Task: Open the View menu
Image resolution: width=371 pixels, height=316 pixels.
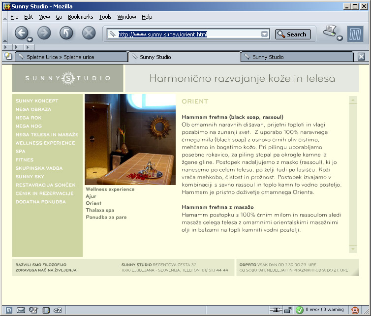Action: (44, 17)
